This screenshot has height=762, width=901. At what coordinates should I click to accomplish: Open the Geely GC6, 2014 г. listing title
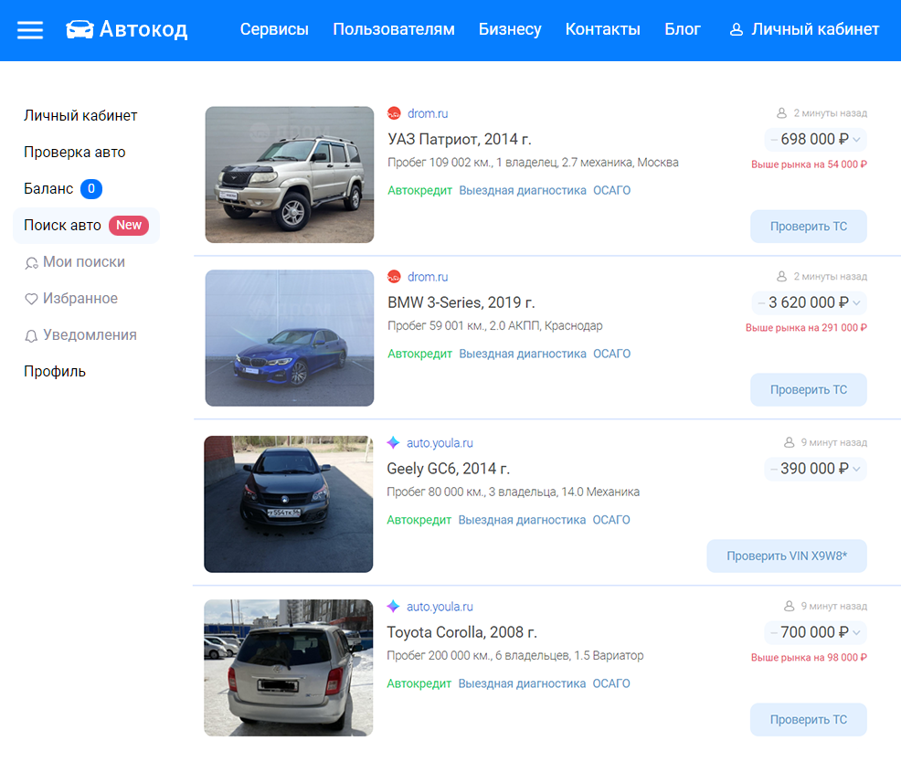[448, 469]
